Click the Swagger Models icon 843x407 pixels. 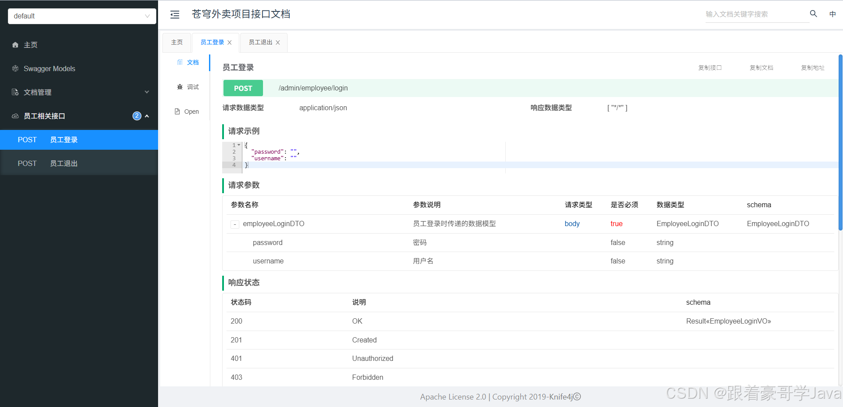coord(15,68)
